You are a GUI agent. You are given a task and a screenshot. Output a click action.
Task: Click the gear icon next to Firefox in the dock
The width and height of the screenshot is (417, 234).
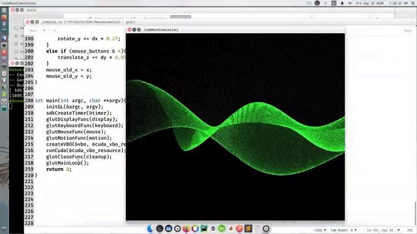click(177, 228)
